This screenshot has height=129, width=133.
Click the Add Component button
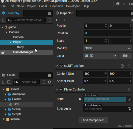pos(93,120)
